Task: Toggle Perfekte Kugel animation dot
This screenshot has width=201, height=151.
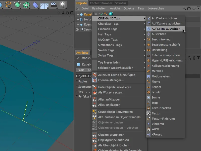Action: [77, 96]
